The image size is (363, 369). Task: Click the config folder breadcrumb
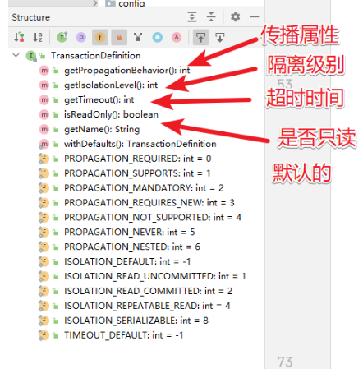click(126, 3)
